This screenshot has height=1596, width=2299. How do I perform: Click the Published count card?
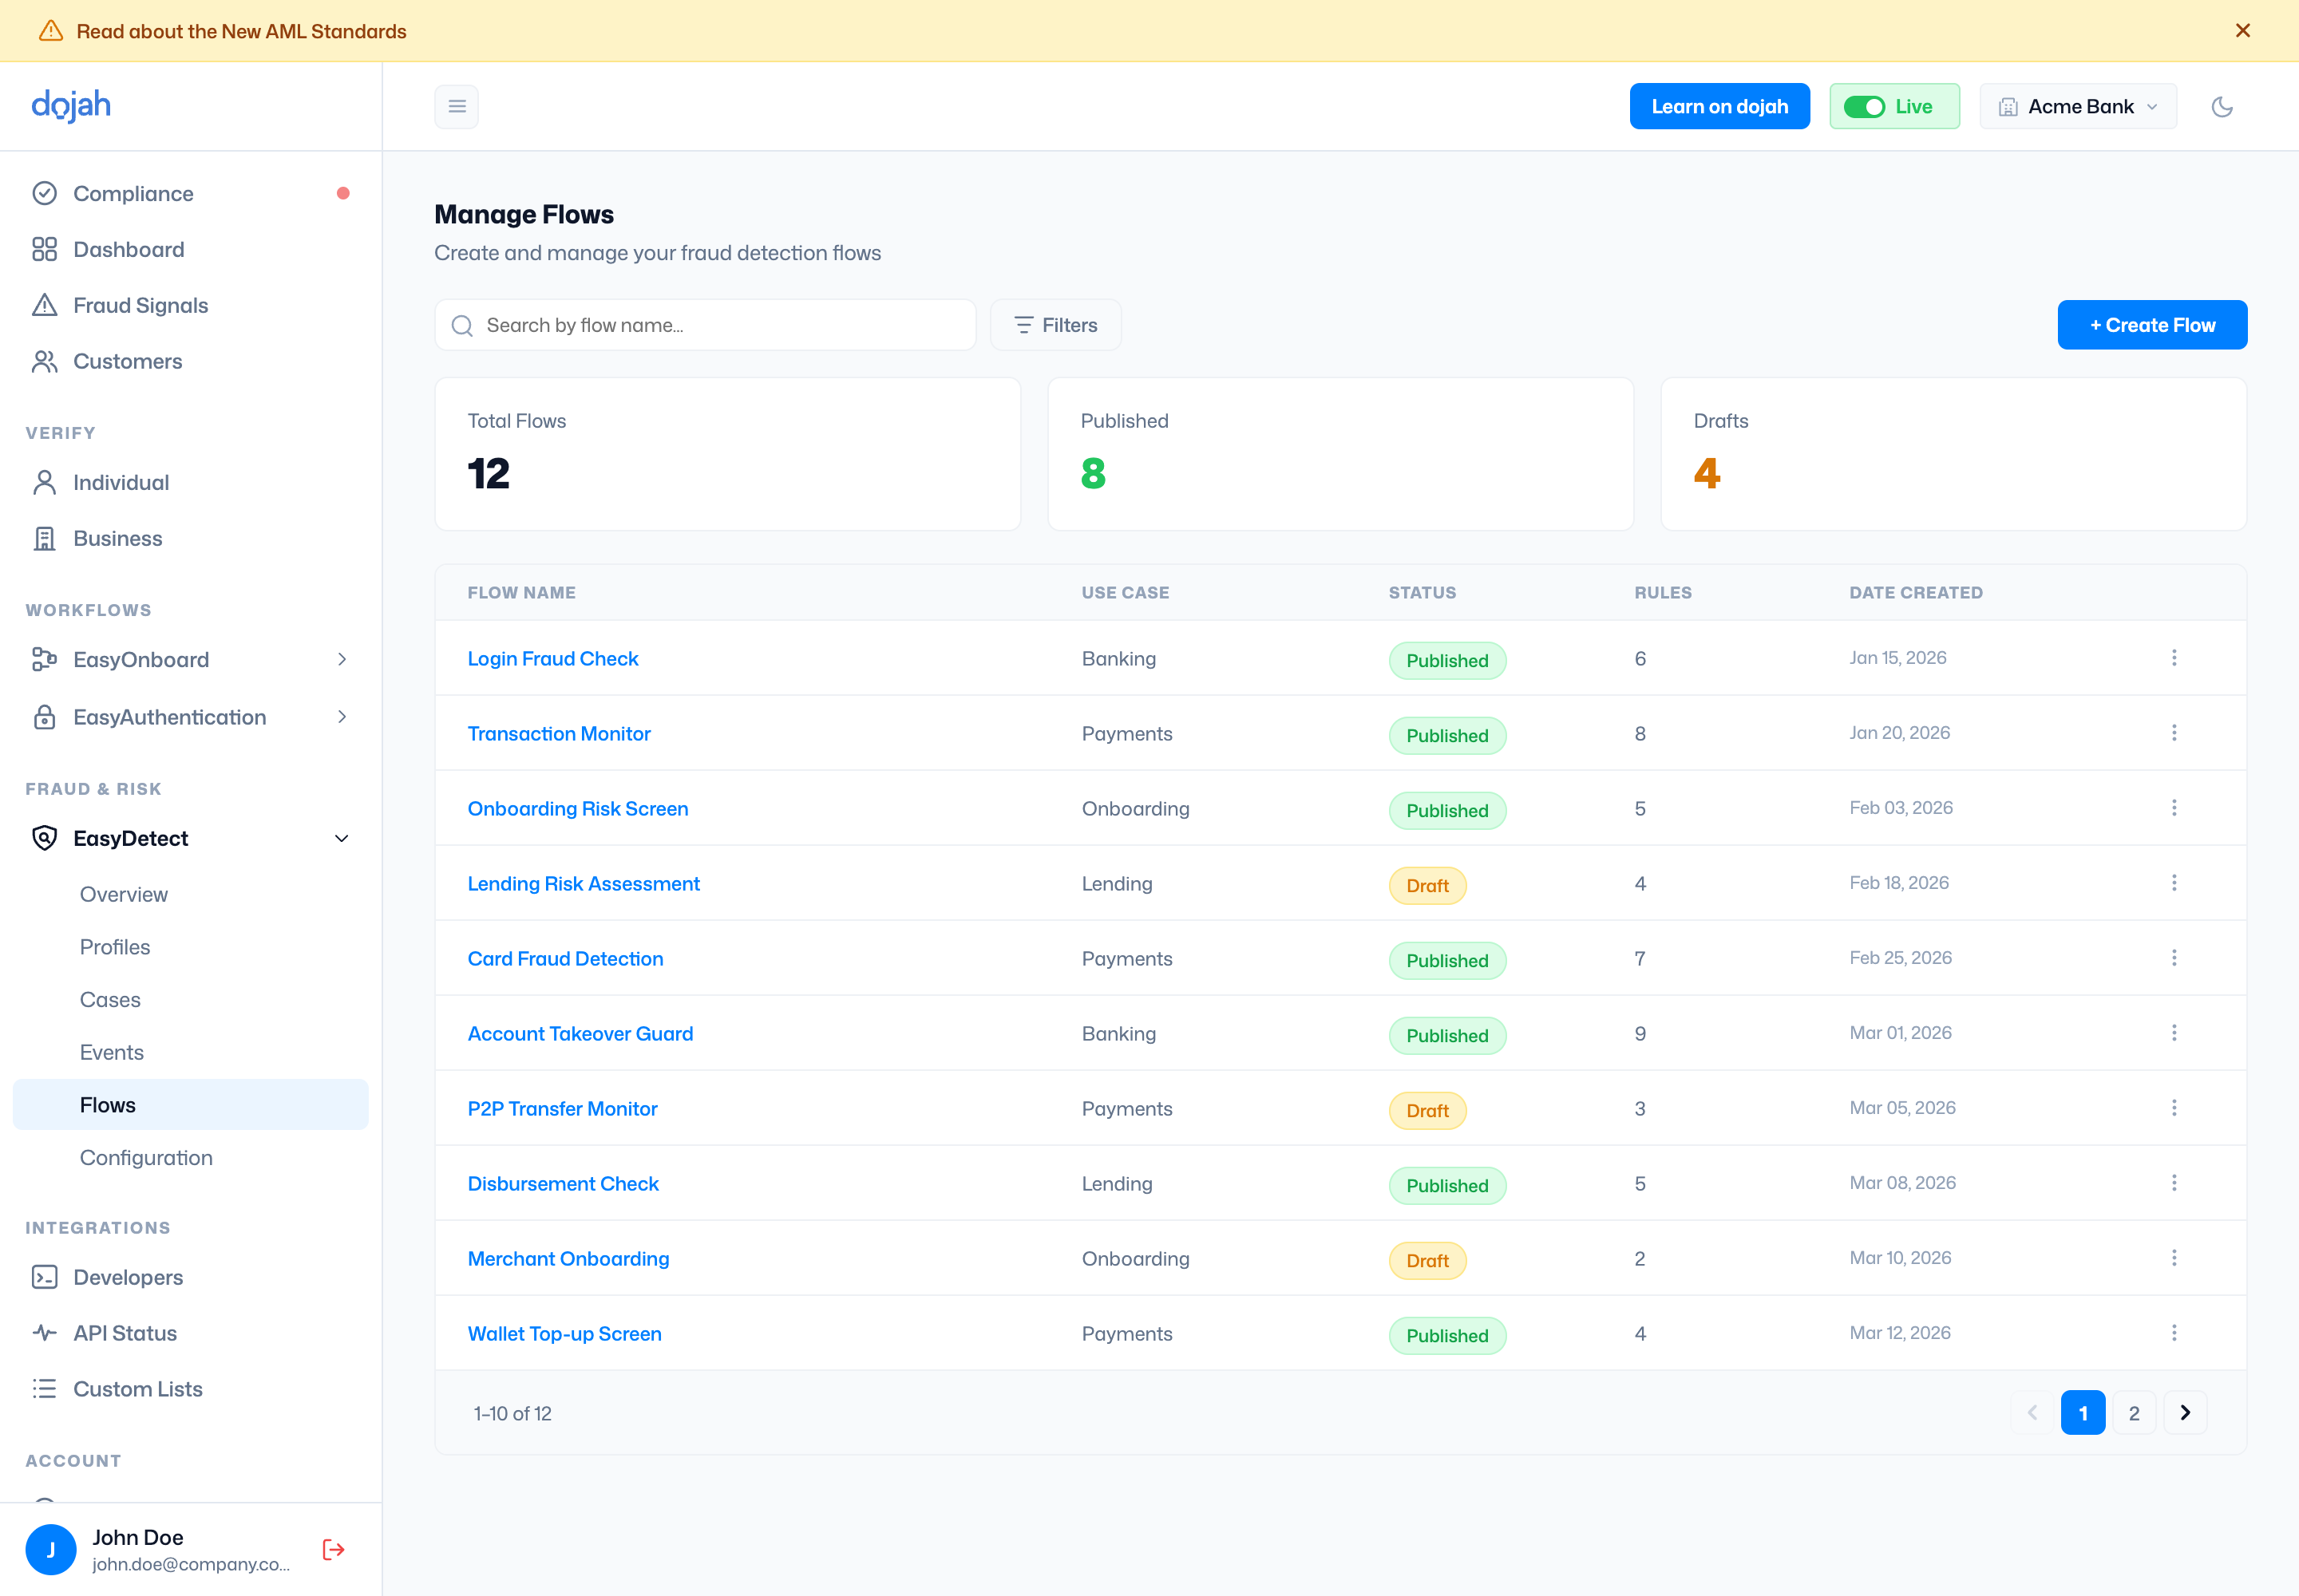point(1340,454)
